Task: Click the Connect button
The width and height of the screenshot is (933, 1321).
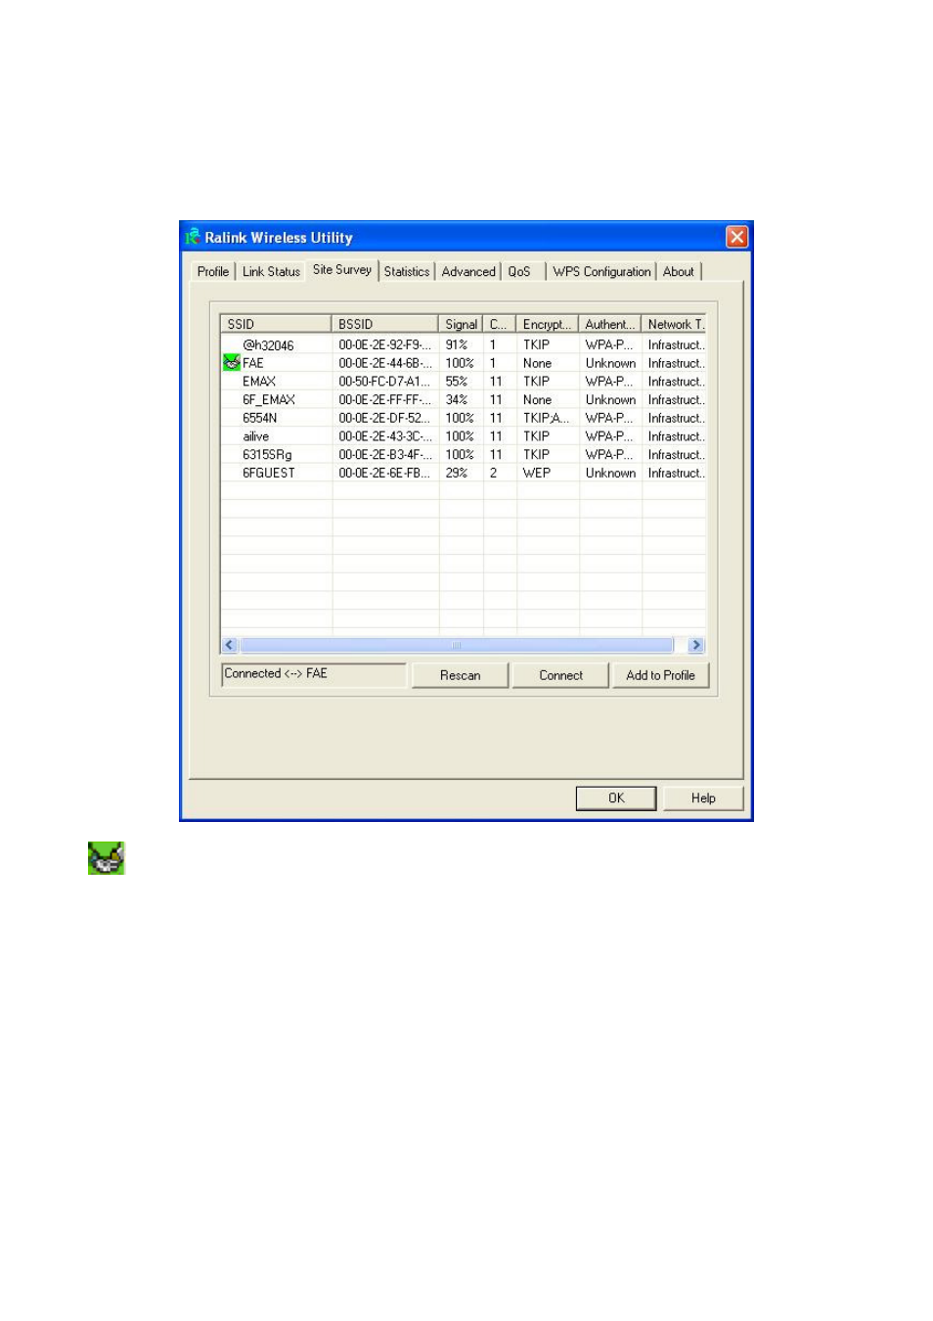Action: coord(561,675)
